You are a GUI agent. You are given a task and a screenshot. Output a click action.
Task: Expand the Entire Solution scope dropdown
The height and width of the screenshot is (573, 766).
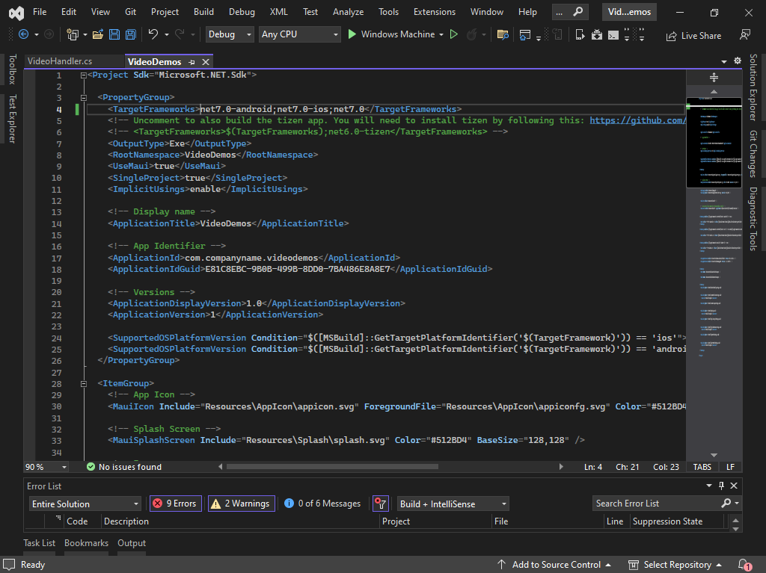coord(84,504)
